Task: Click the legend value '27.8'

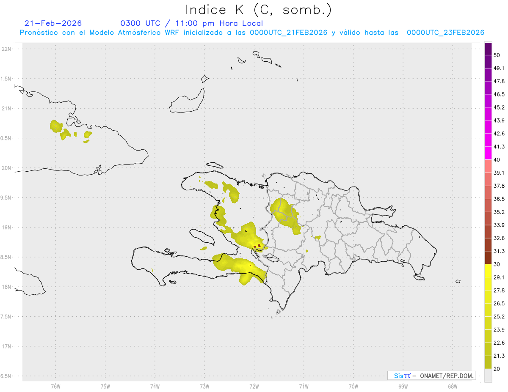Action: 499,291
